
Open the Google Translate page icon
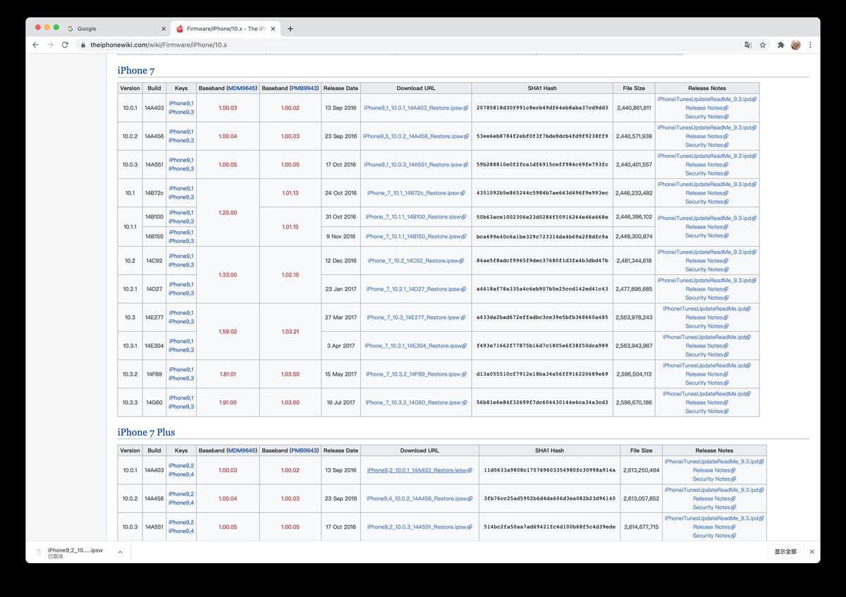click(x=748, y=44)
